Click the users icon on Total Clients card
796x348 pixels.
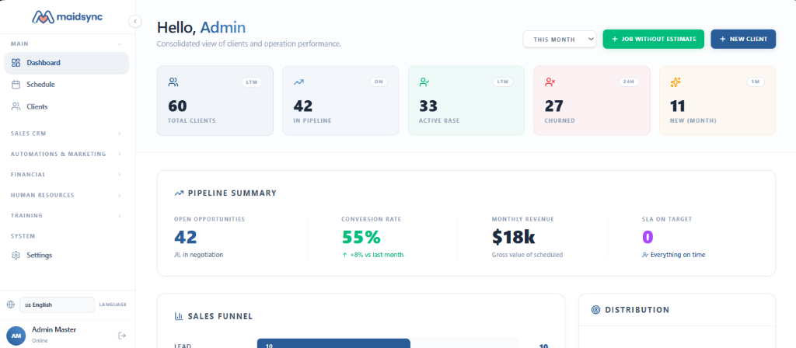(x=173, y=82)
